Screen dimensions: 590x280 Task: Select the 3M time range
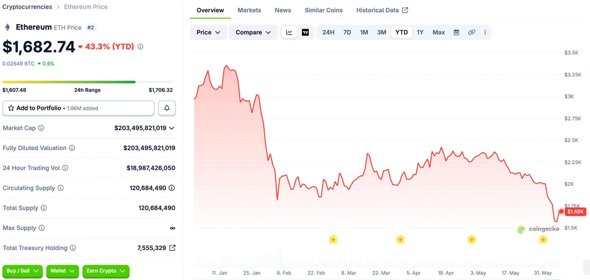coord(381,32)
